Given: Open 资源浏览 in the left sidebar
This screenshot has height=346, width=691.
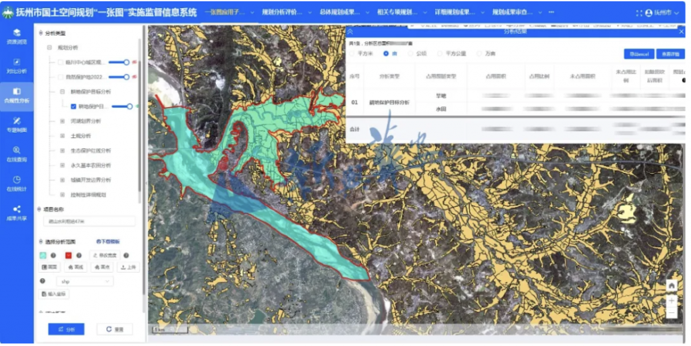Looking at the screenshot, I should [x=17, y=36].
